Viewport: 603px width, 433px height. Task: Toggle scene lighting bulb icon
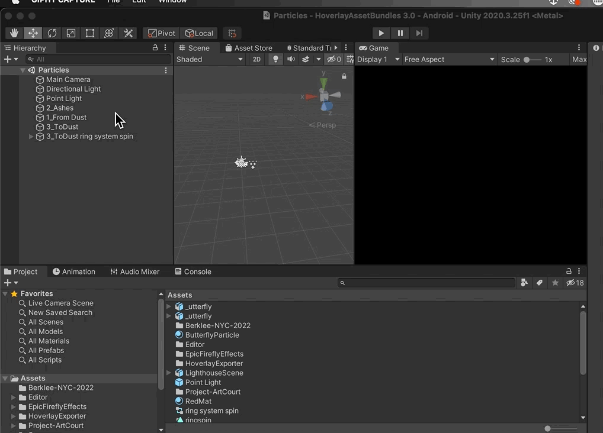275,59
